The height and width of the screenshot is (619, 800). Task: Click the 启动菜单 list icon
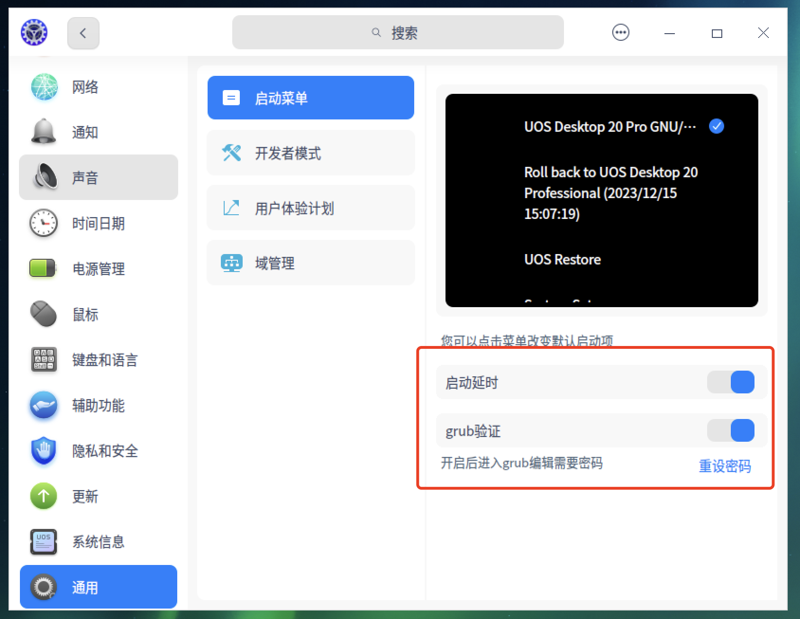click(x=231, y=98)
